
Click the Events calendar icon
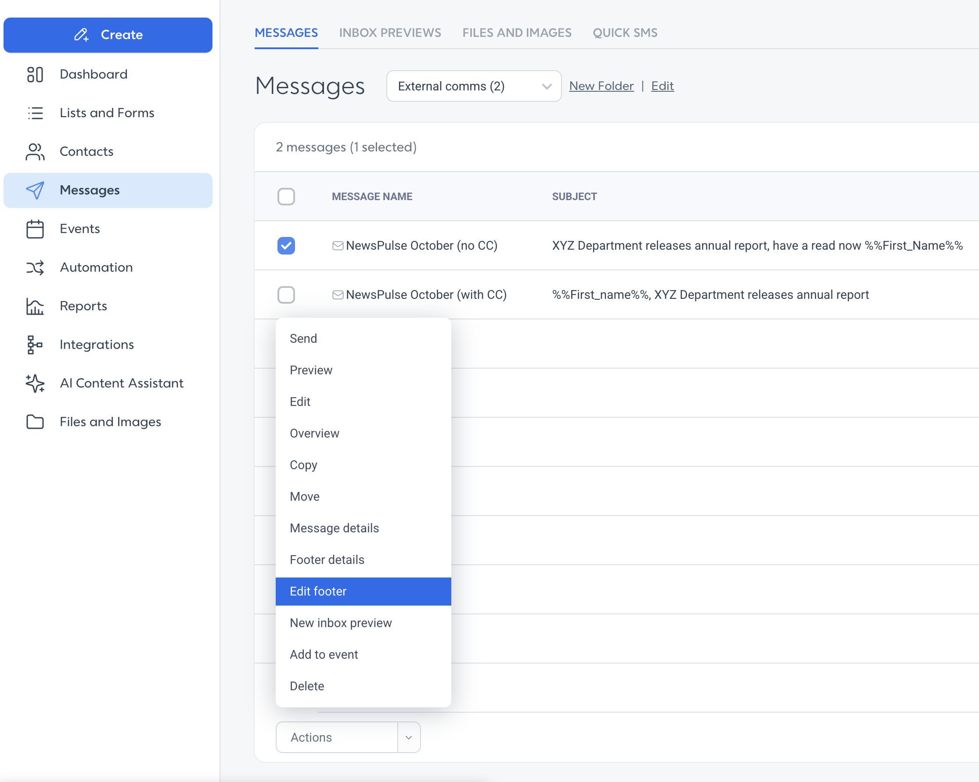tap(35, 229)
